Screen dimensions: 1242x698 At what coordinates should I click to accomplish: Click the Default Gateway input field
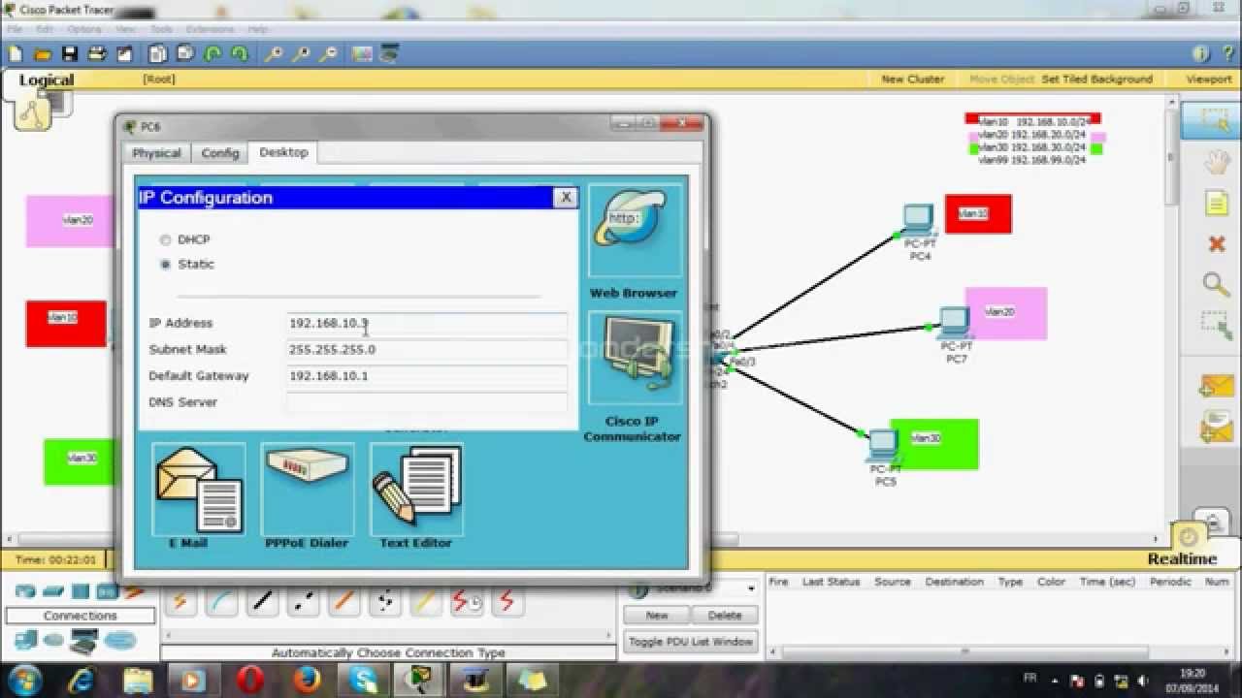[427, 376]
